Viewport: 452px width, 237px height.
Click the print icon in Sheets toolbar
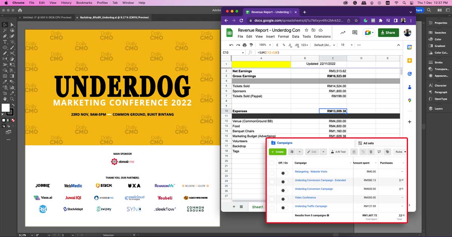pos(244,45)
